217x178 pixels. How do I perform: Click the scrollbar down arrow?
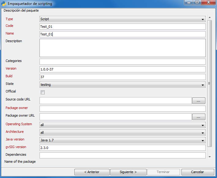209,157
